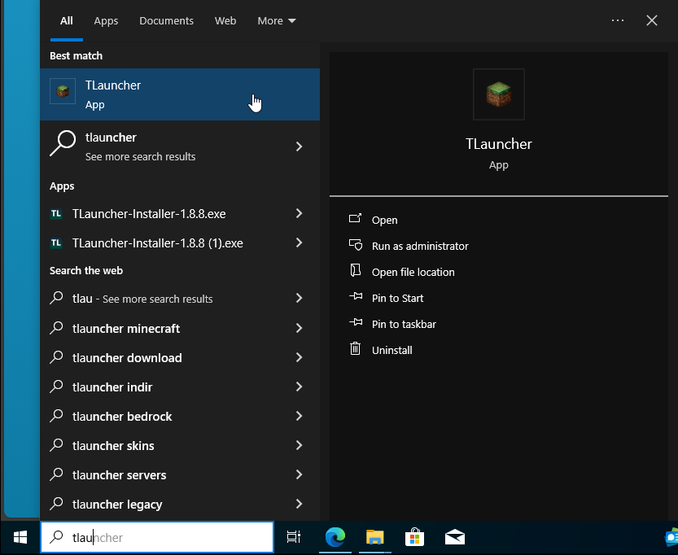Open the Mail app in taskbar
Screen dimensions: 678x555
tap(454, 537)
